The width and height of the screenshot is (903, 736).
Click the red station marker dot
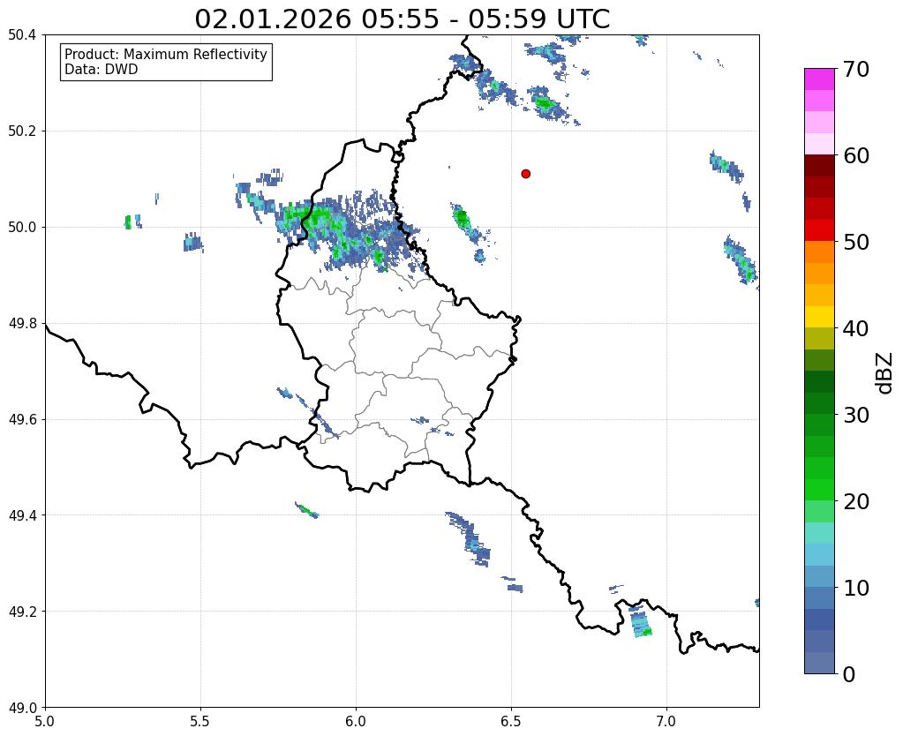[525, 173]
